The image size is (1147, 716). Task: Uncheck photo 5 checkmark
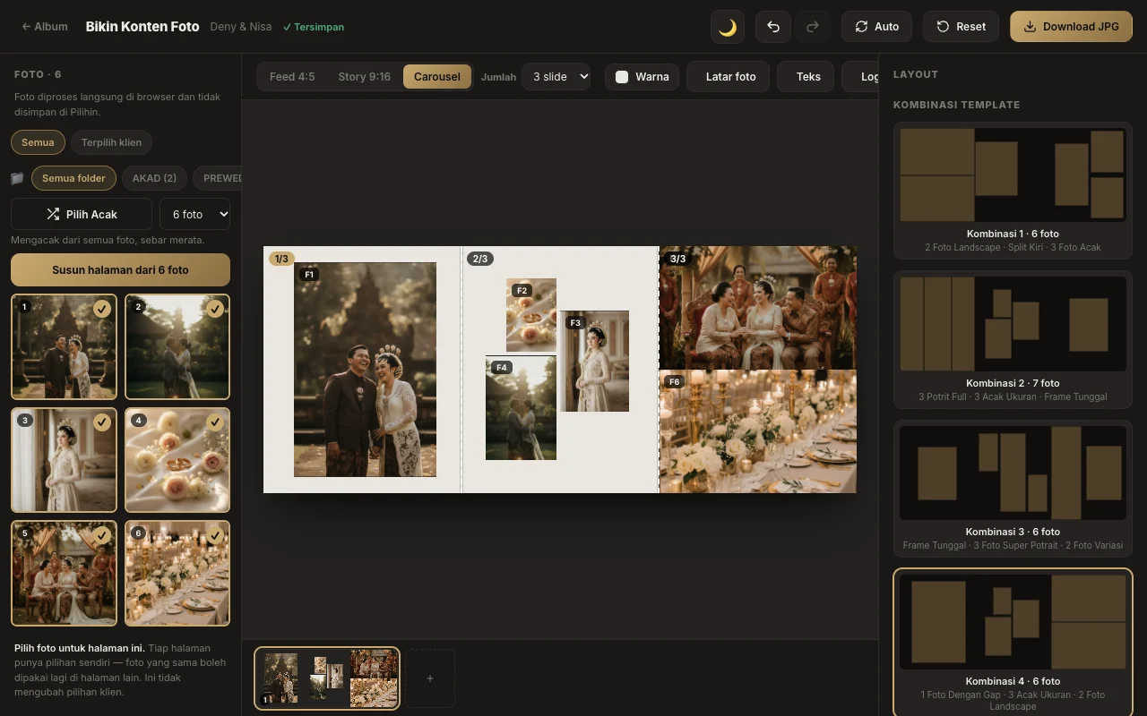[102, 534]
